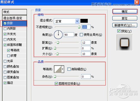Click the 大小 size slider handle
The height and width of the screenshot is (101, 140).
point(57,54)
